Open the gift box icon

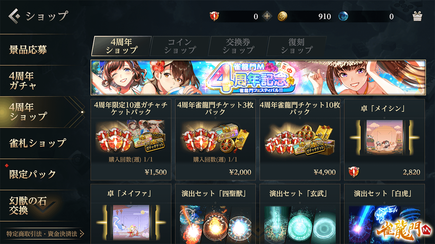417,16
